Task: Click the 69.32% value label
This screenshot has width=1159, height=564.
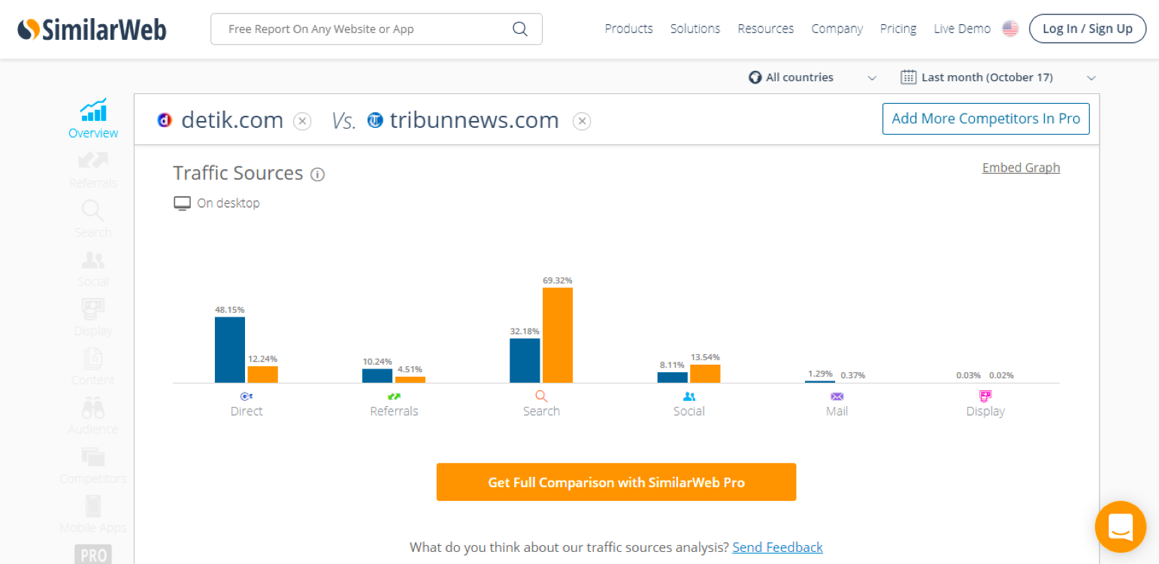Action: click(x=558, y=280)
